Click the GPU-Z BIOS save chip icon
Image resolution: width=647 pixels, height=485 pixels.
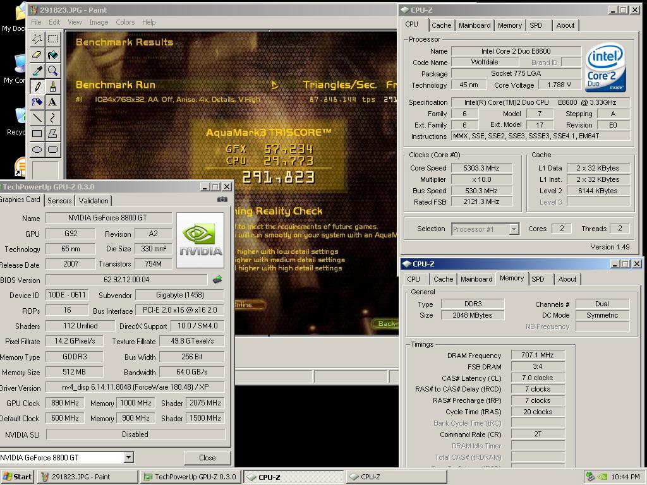217,280
